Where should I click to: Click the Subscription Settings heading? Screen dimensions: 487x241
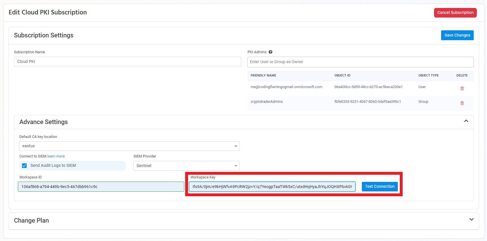44,35
